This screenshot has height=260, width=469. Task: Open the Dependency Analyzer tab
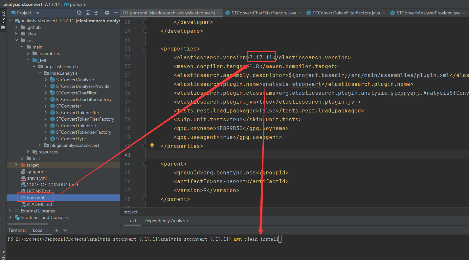point(166,221)
